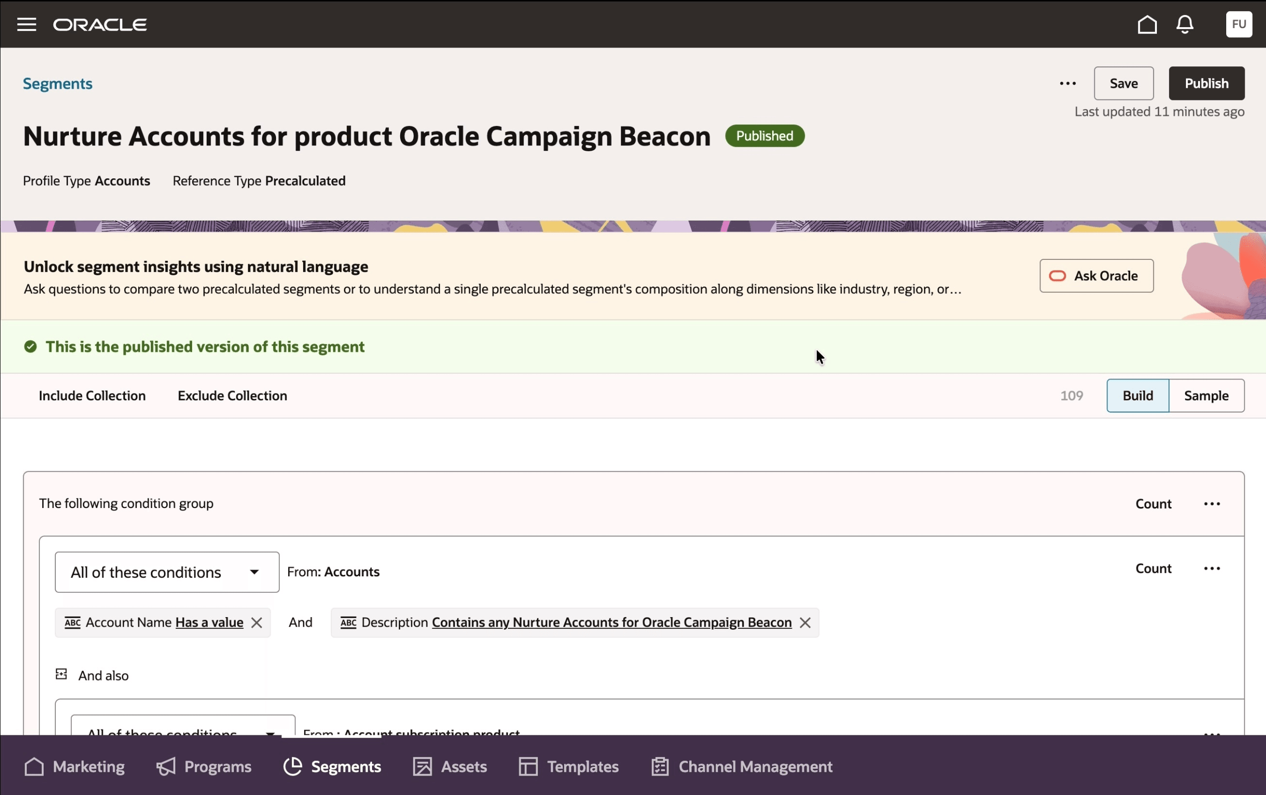Viewport: 1266px width, 795px height.
Task: Click Count for the condition group
Action: (1153, 504)
